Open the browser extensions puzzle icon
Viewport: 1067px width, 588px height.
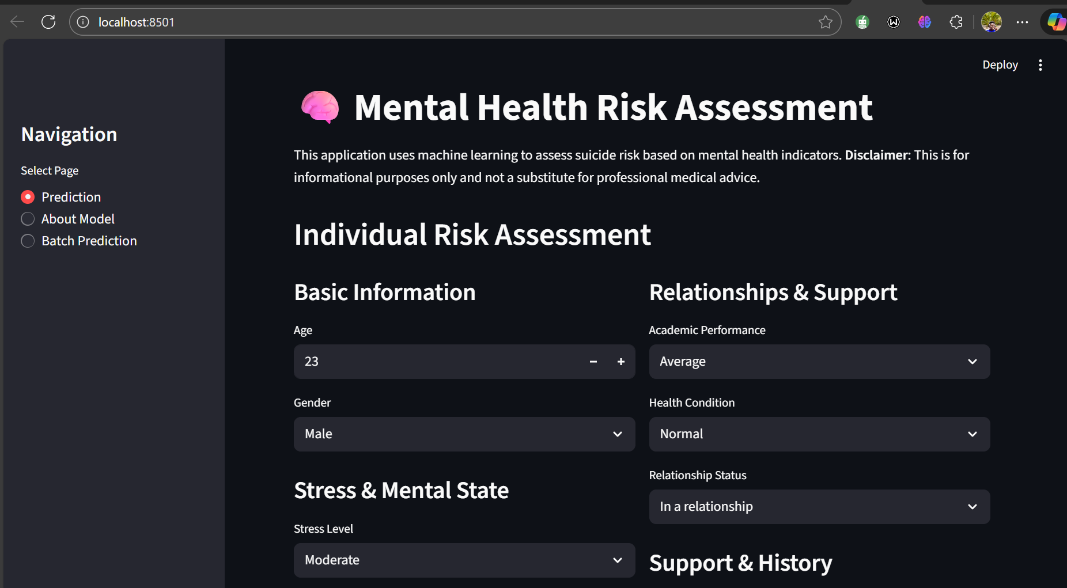[956, 22]
